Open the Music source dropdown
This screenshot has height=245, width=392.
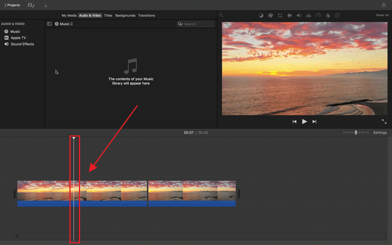click(64, 24)
